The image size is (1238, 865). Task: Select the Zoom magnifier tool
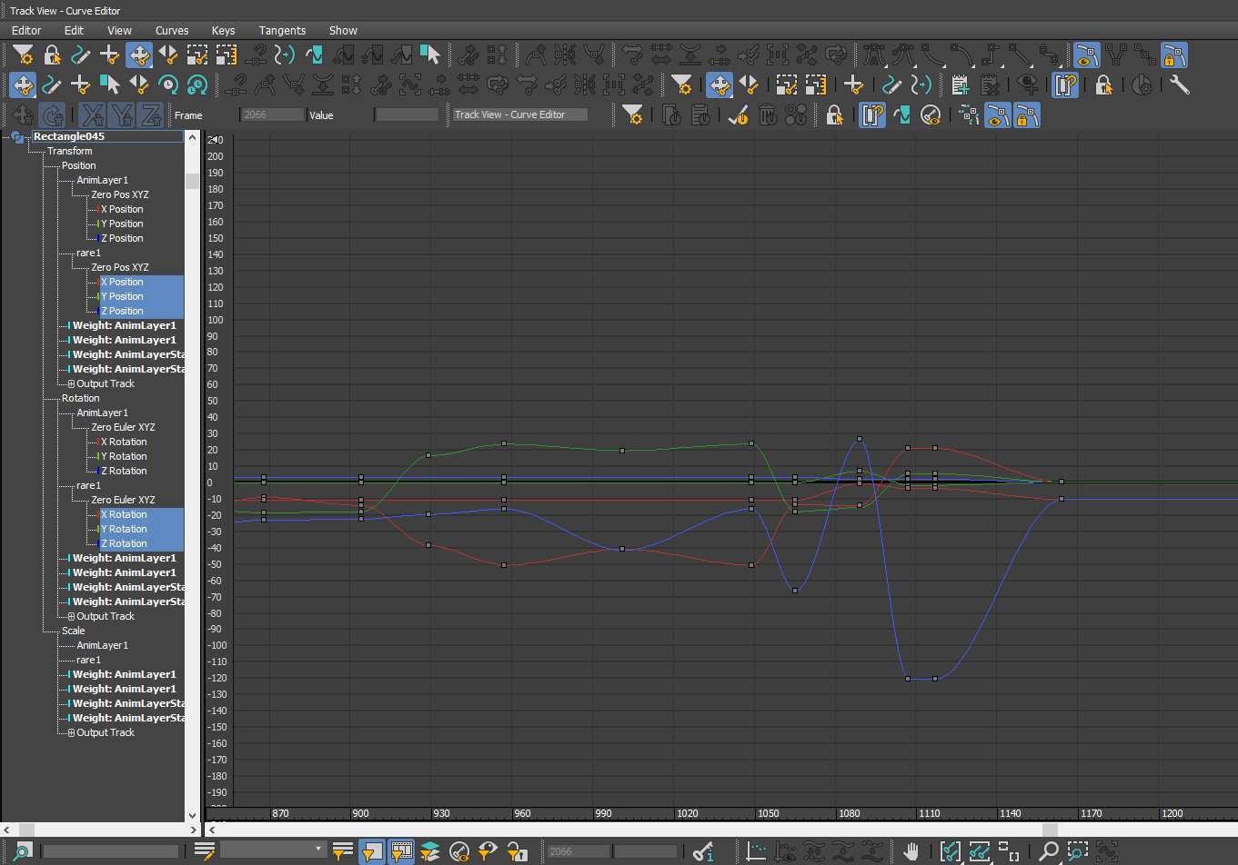1049,851
